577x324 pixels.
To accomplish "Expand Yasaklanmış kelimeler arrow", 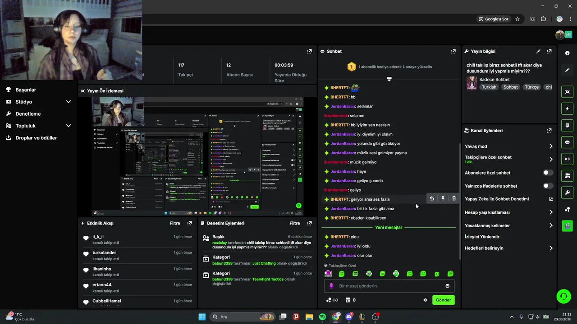I will 550,225.
